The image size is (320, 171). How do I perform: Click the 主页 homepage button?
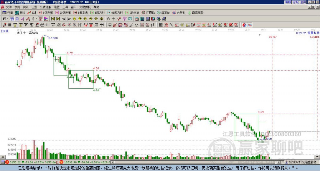click(x=303, y=2)
